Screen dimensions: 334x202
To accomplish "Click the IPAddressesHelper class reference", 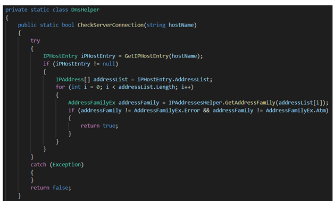I will [195, 103].
